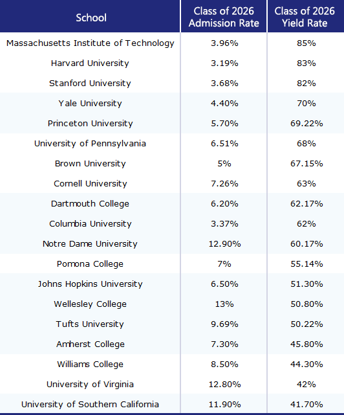The width and height of the screenshot is (344, 415).
Task: Click the Class of 2026 Yield Rate header
Action: [x=305, y=17]
